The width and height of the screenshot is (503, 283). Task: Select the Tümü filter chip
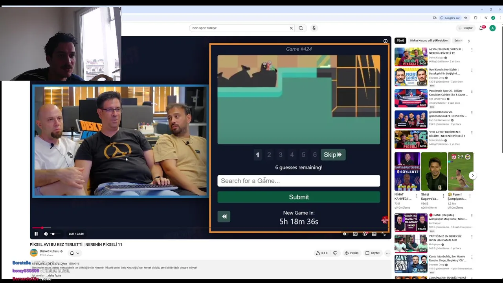pos(400,40)
